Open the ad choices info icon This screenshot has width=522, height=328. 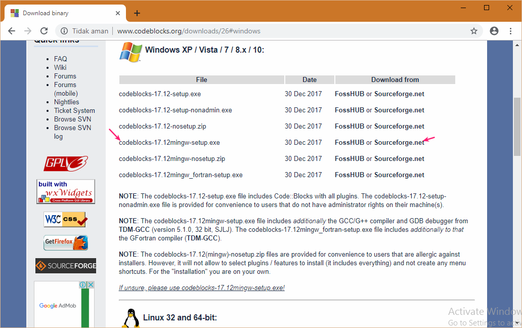(x=83, y=284)
